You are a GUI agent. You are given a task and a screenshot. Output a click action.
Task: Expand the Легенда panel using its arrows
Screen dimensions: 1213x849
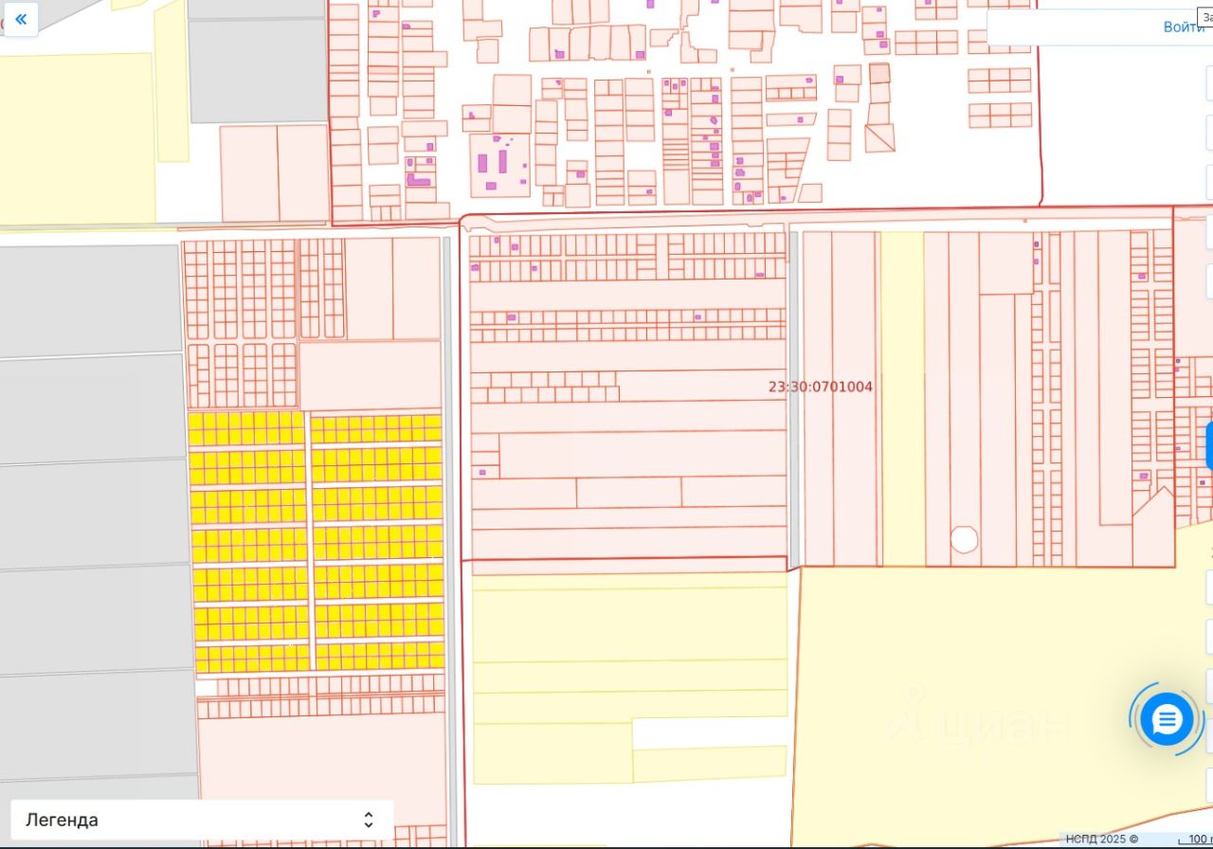369,820
